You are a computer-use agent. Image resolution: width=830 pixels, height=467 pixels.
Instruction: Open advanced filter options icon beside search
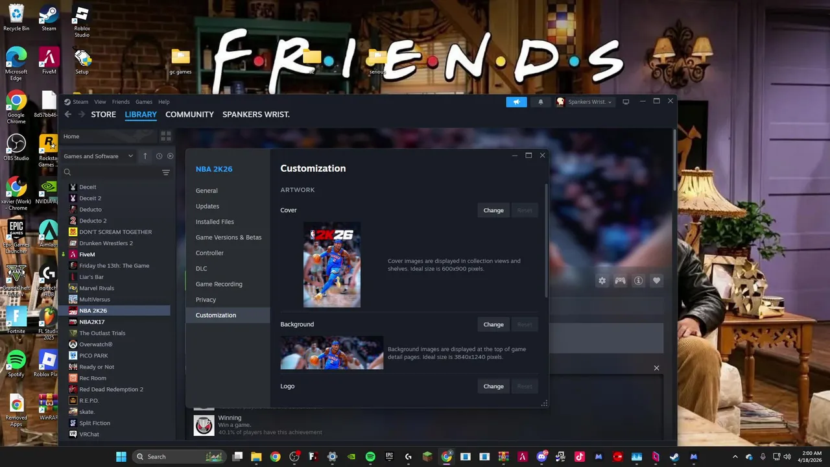click(x=166, y=173)
